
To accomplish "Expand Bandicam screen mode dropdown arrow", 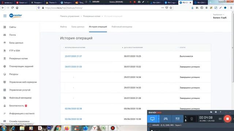I will (159, 119).
